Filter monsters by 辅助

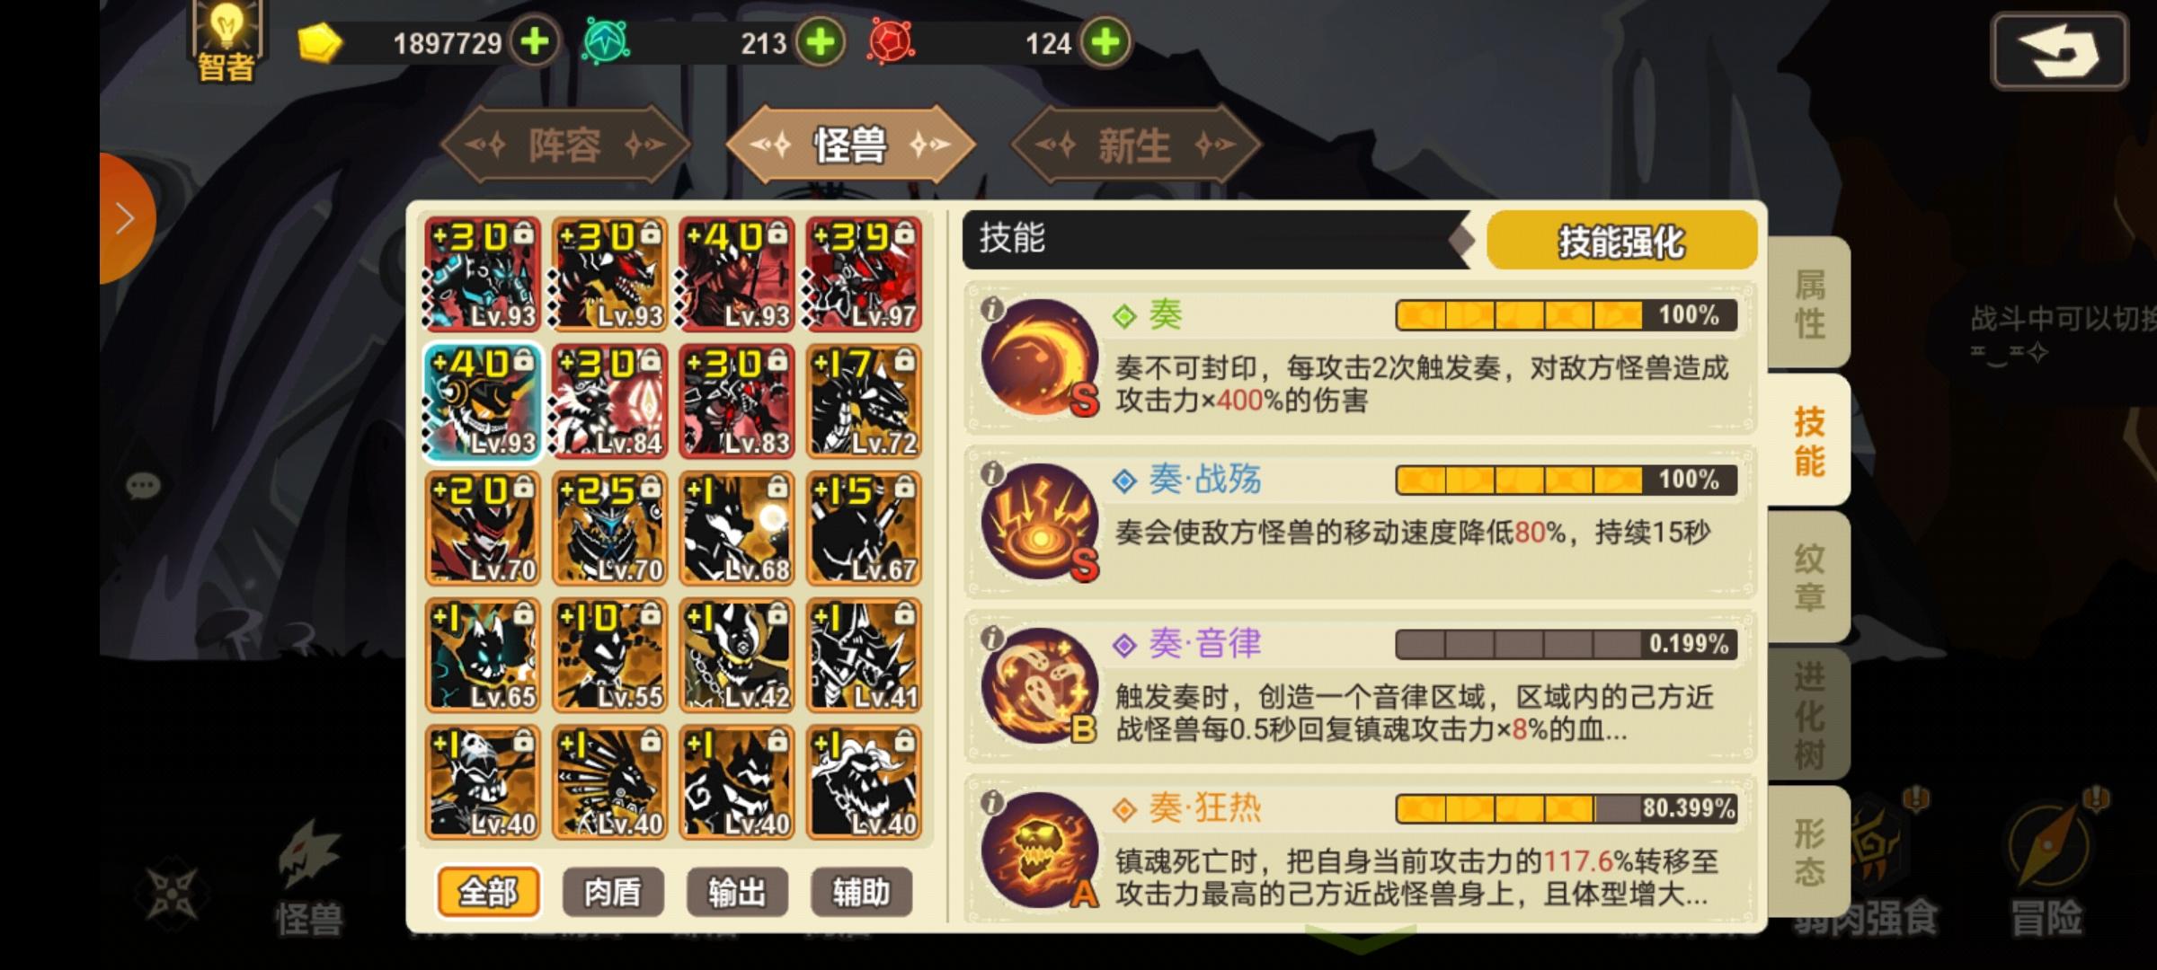point(861,892)
